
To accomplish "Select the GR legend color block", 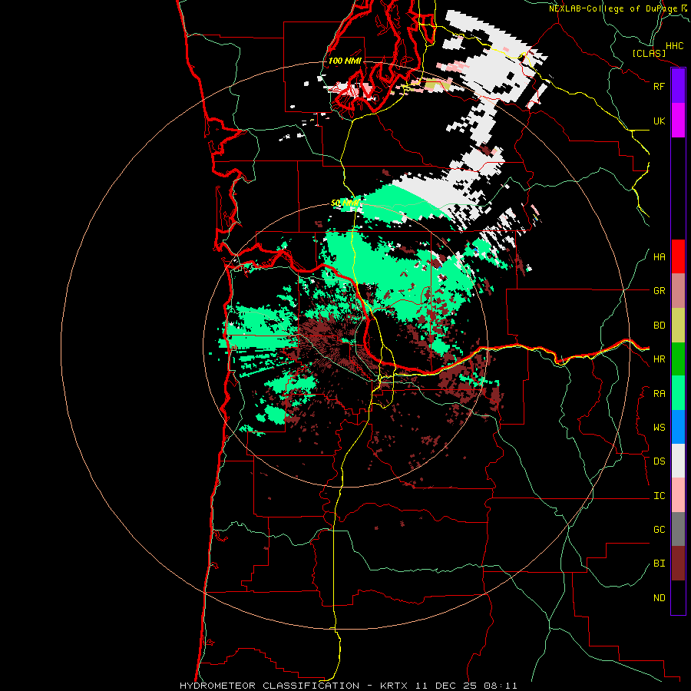I will coord(678,291).
